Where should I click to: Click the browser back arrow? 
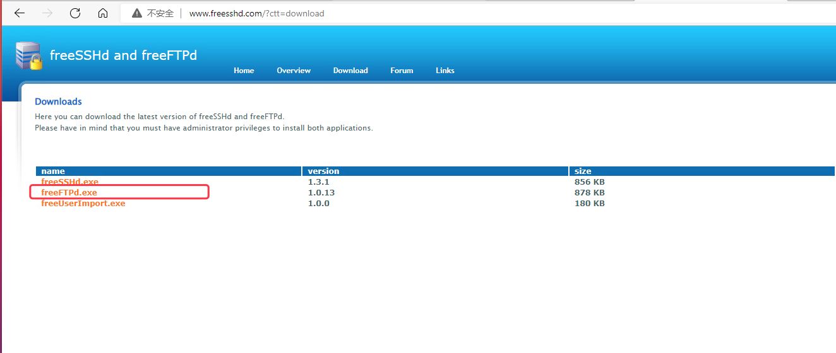coord(20,13)
